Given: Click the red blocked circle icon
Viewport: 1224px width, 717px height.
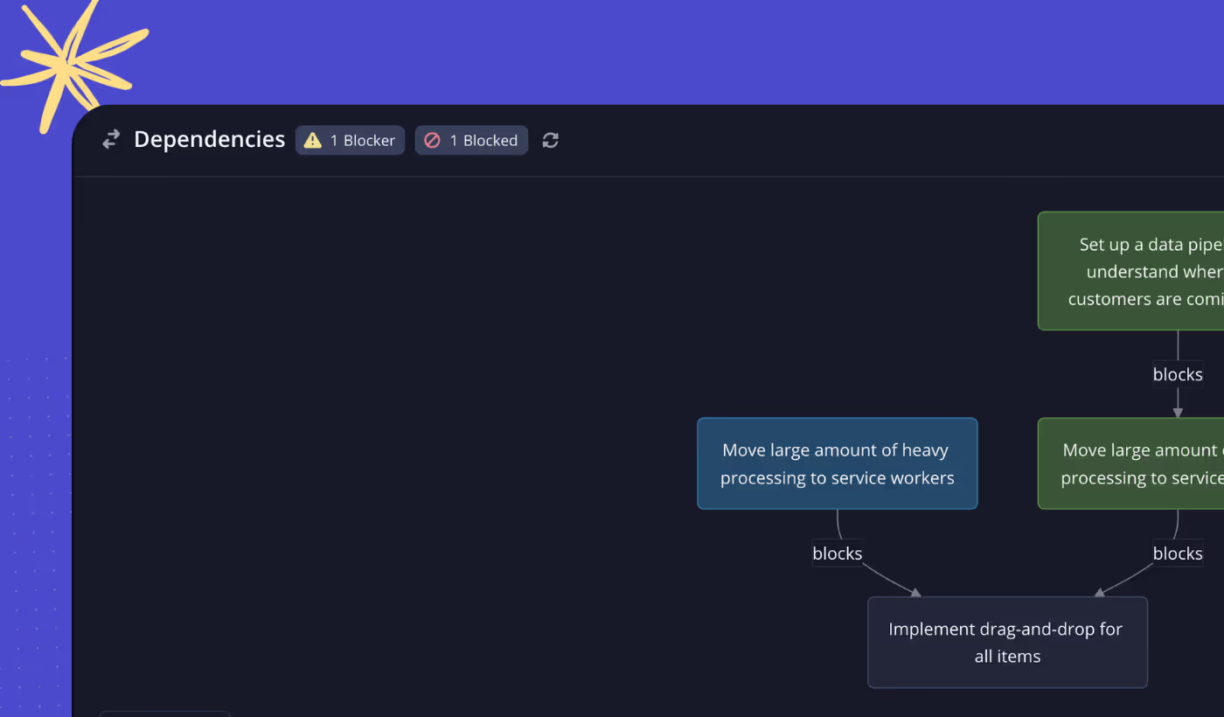Looking at the screenshot, I should (432, 140).
